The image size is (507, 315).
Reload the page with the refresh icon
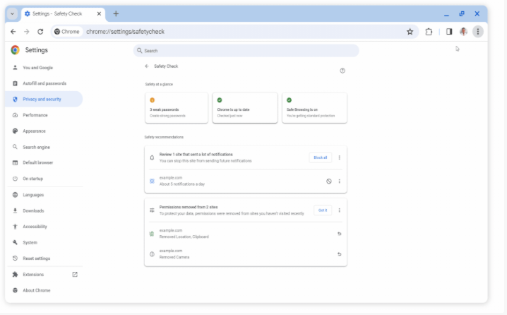40,32
